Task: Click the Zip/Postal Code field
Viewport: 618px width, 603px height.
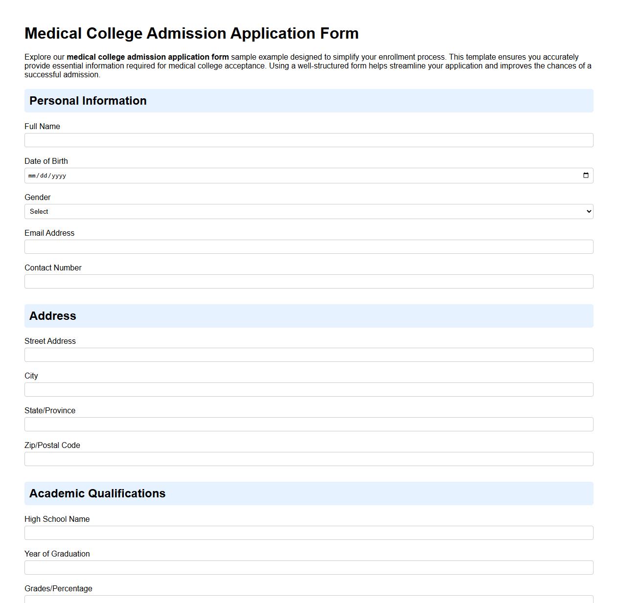Action: (x=308, y=459)
